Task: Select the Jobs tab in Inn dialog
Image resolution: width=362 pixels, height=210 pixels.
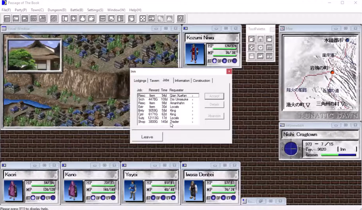Action: point(166,80)
